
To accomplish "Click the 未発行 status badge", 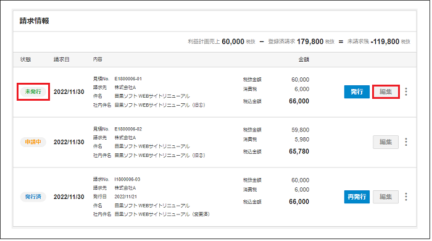I will click(x=33, y=91).
